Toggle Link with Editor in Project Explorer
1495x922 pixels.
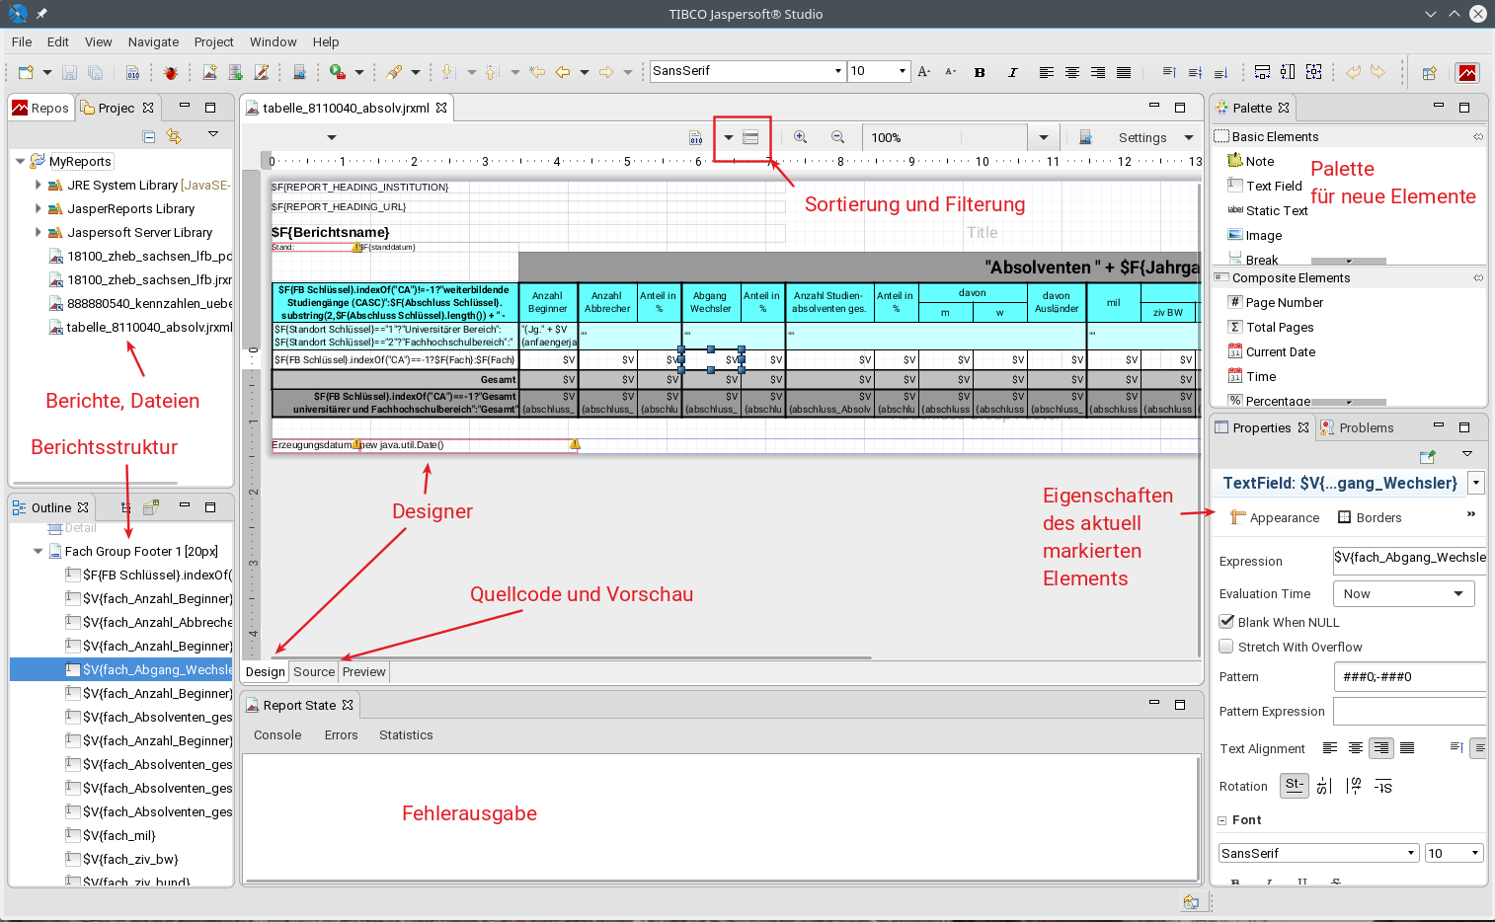click(175, 136)
